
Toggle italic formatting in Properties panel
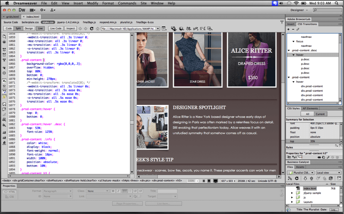click(x=118, y=191)
